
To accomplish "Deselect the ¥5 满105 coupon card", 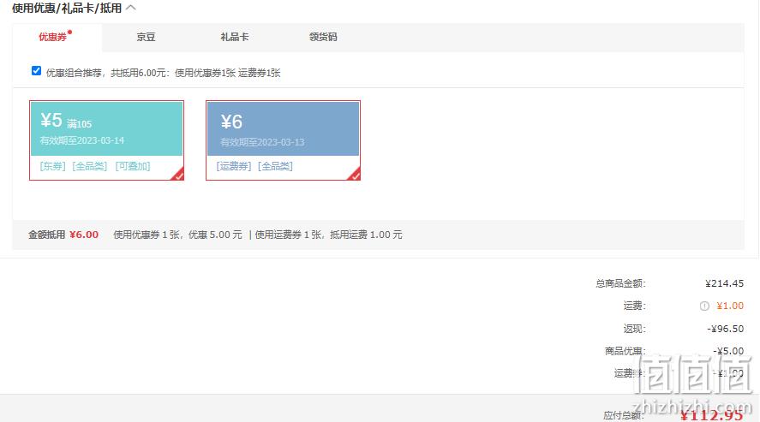I will click(106, 140).
